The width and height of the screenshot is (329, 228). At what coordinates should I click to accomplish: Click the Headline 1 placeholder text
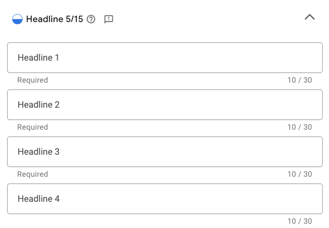point(38,58)
